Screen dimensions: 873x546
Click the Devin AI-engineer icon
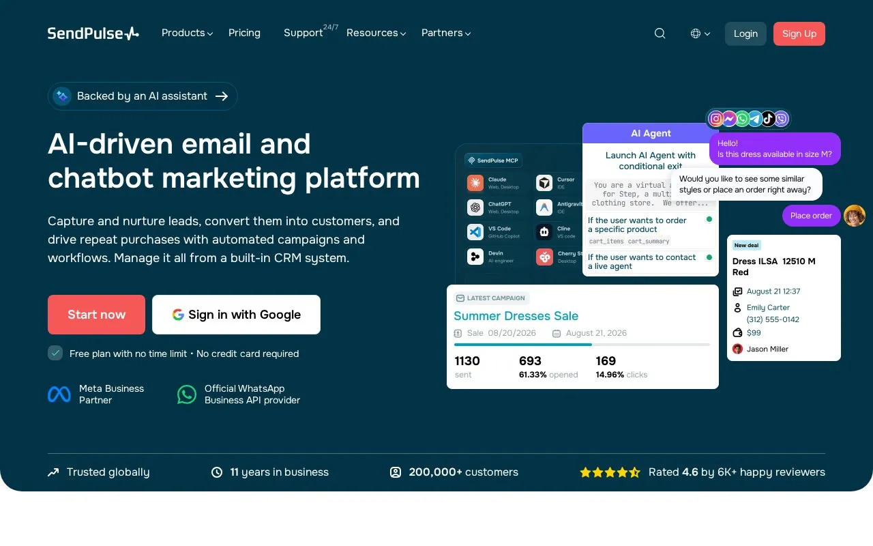click(475, 257)
